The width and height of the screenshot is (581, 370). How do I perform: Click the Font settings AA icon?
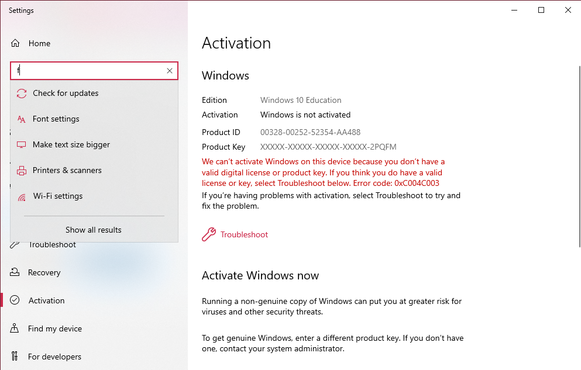(x=22, y=119)
